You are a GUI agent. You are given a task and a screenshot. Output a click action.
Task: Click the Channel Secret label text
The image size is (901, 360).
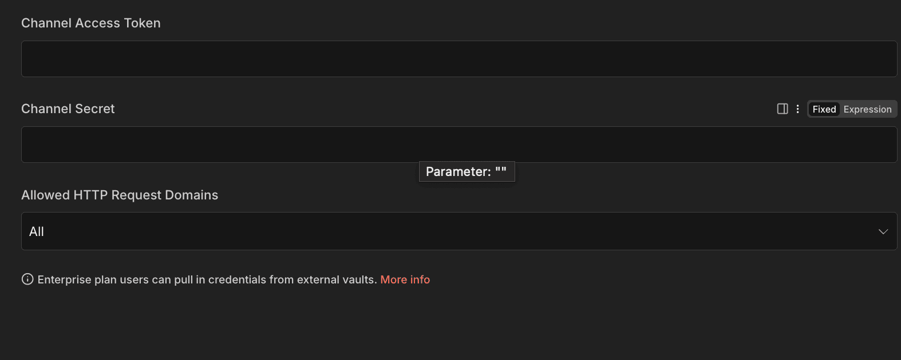click(x=68, y=109)
